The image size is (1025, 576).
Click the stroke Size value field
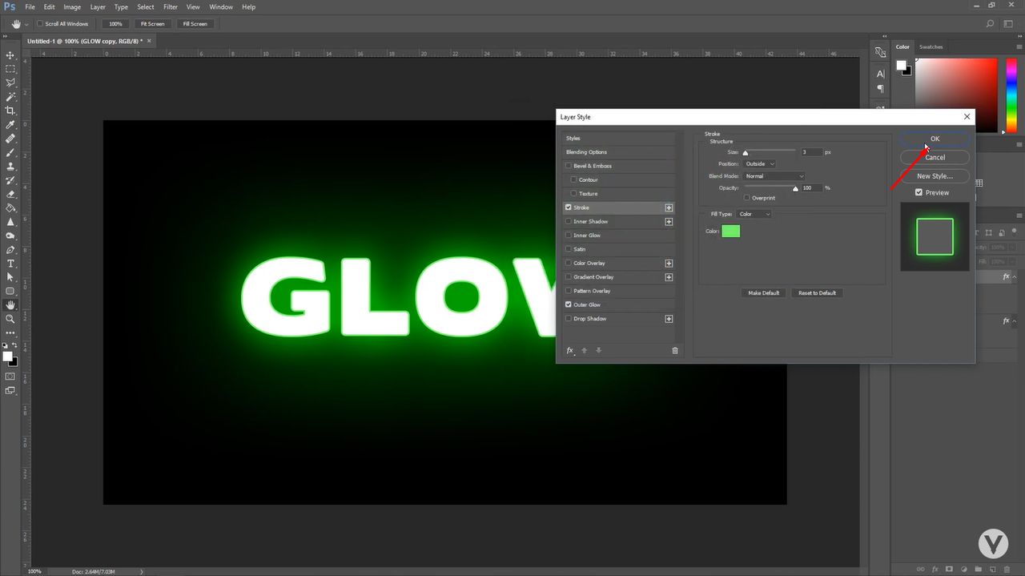coord(811,151)
